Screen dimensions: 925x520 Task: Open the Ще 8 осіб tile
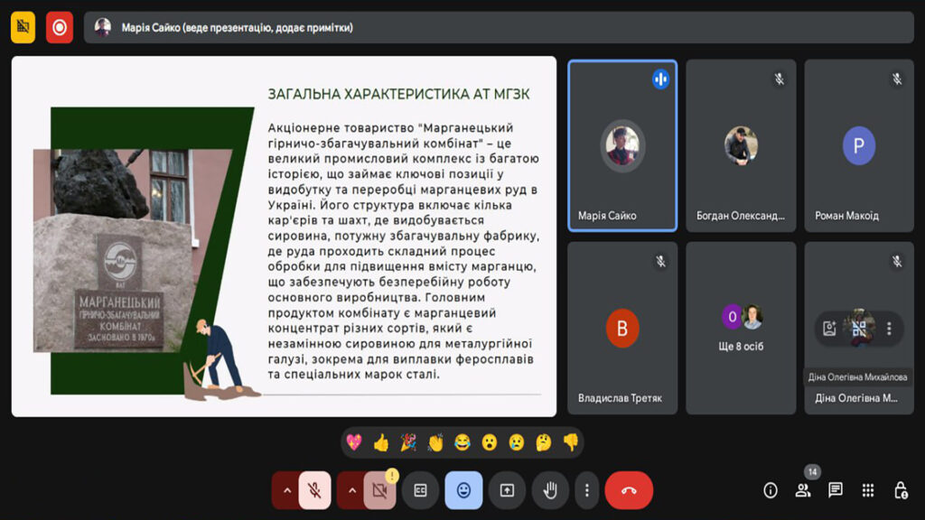tap(741, 328)
